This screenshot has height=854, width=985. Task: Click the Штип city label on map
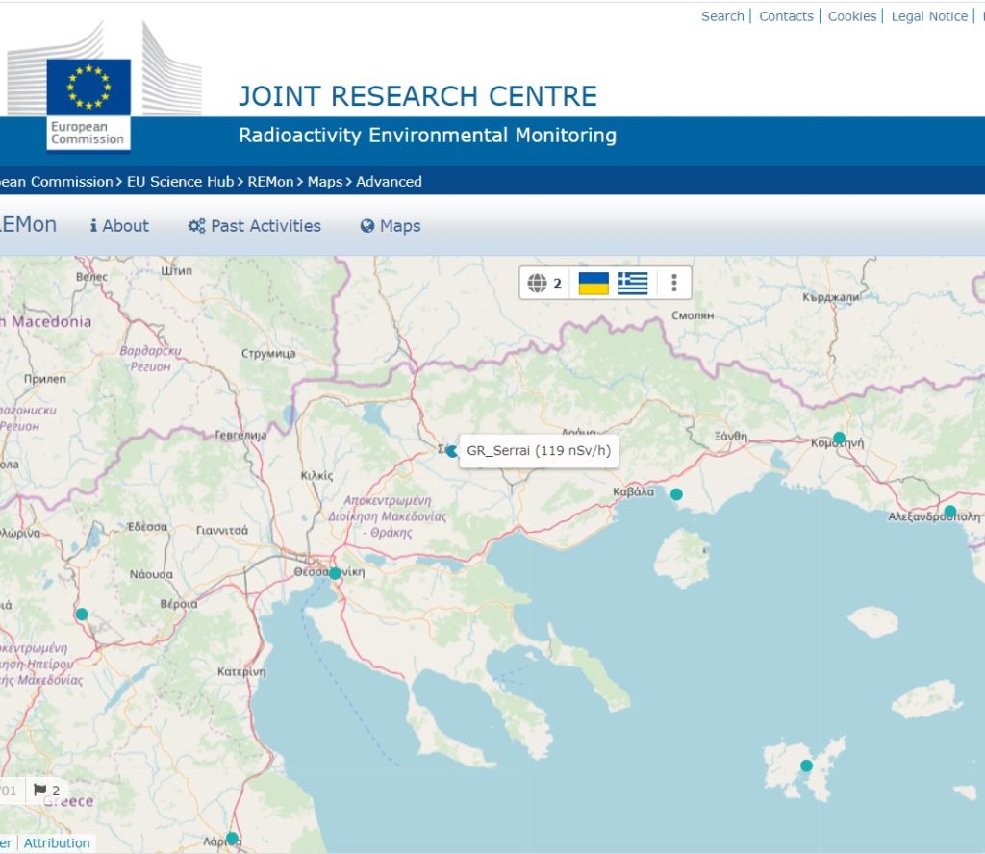click(177, 270)
